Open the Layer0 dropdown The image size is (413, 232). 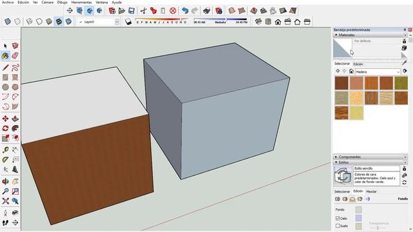[117, 22]
